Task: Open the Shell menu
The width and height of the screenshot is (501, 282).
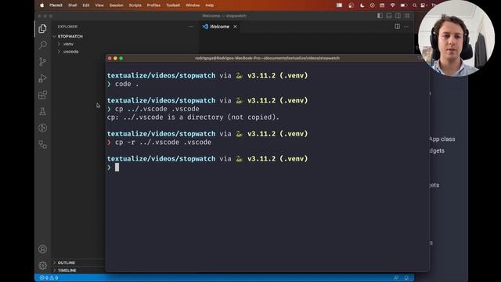Action: coord(73,5)
